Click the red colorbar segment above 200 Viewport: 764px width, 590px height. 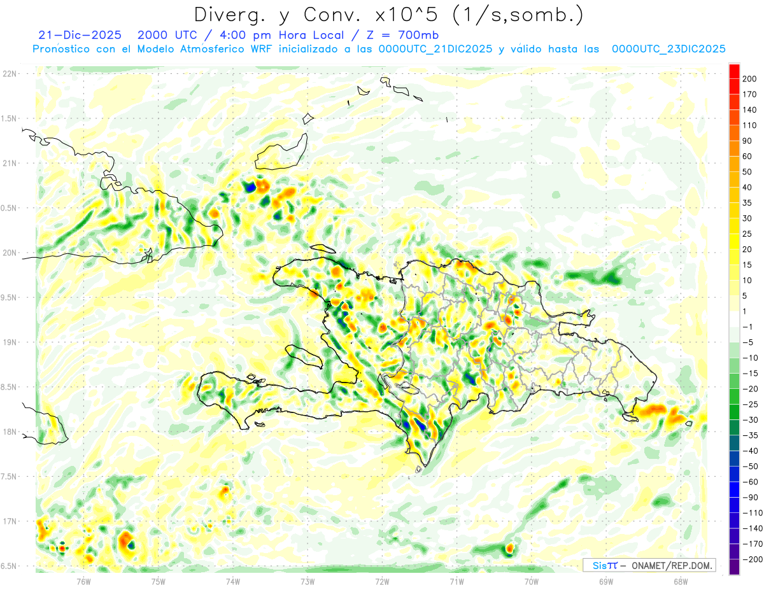click(734, 71)
